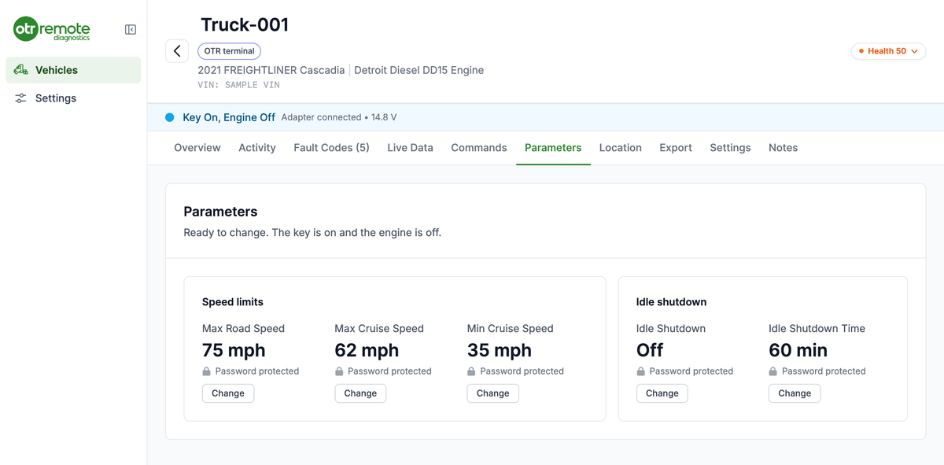Go to the Notes tab

coord(783,148)
